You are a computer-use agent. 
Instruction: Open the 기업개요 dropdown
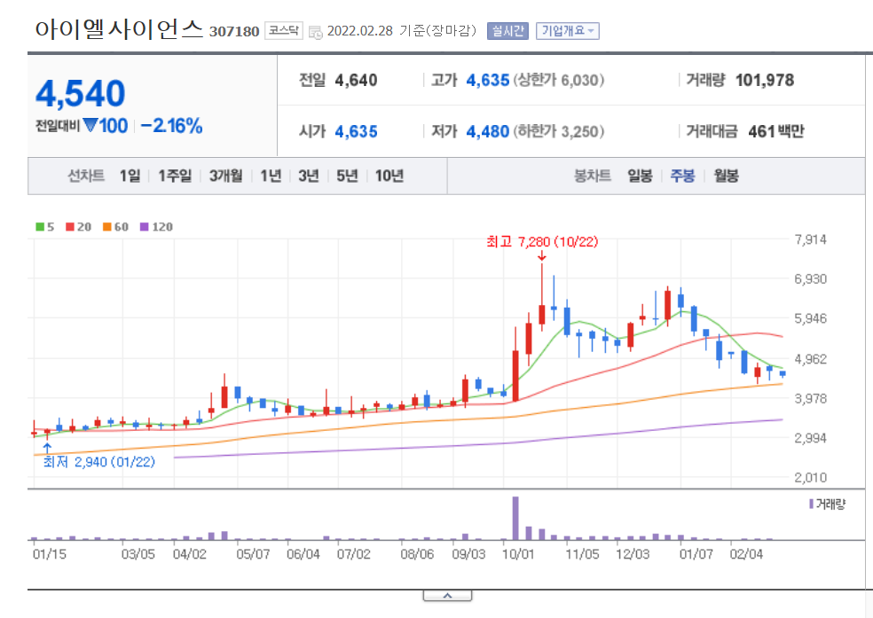click(567, 31)
